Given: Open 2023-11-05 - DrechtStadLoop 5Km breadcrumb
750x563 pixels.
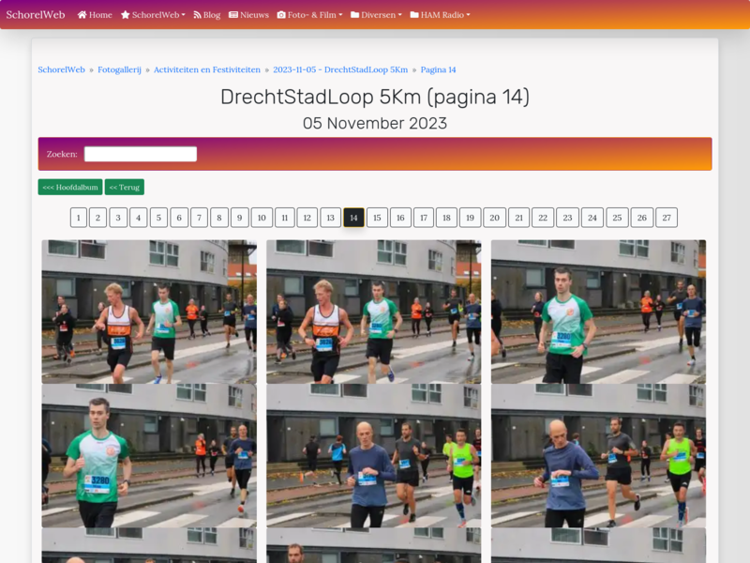Looking at the screenshot, I should tap(340, 69).
